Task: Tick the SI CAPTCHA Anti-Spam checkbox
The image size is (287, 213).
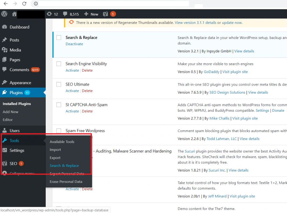Action: pos(59,105)
